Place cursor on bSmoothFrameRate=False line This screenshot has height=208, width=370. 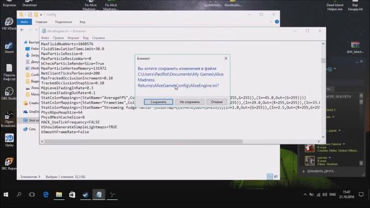[65, 132]
